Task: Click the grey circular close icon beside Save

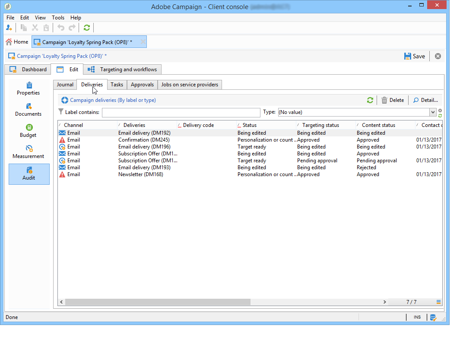Action: pyautogui.click(x=438, y=56)
